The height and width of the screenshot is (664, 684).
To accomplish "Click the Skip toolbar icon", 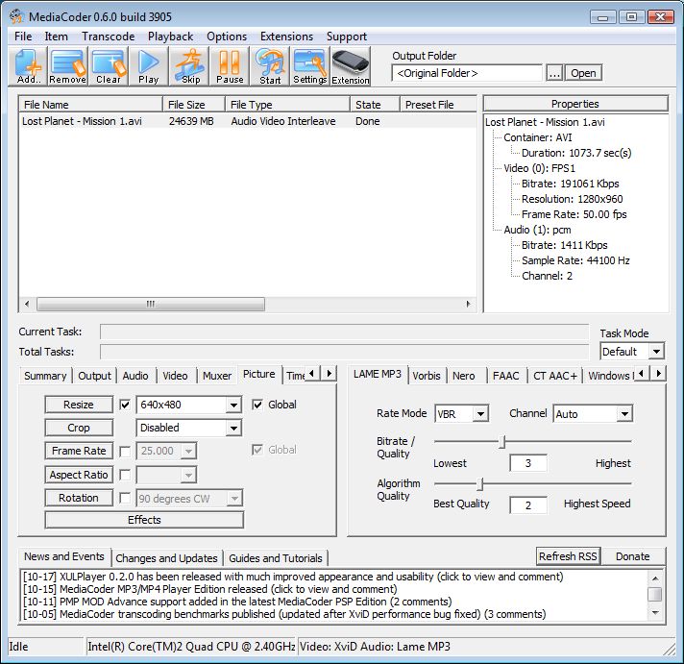I will tap(189, 66).
